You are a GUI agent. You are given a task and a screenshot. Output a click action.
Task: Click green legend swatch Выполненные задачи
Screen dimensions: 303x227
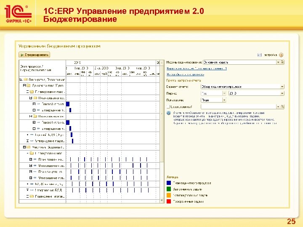tap(169, 189)
